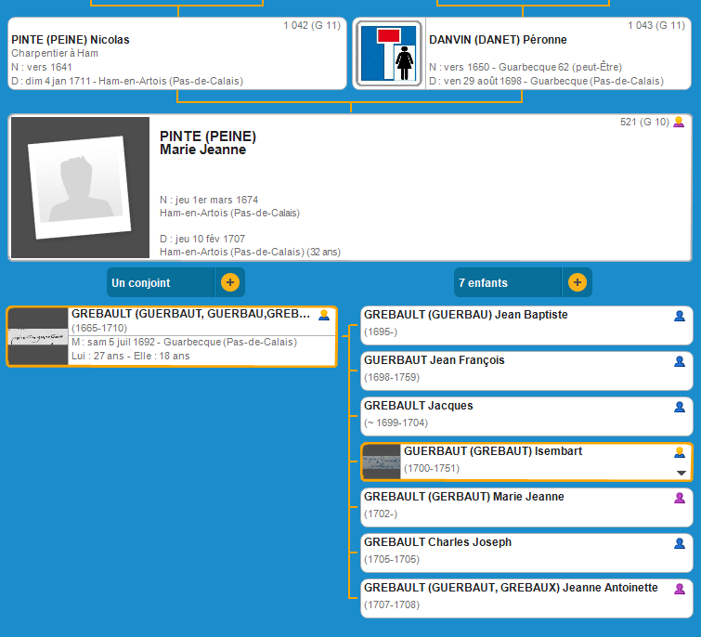Click Marie Jeanne Pinte's profile photo placeholder
Screen dimensions: 701x637
pyautogui.click(x=80, y=188)
